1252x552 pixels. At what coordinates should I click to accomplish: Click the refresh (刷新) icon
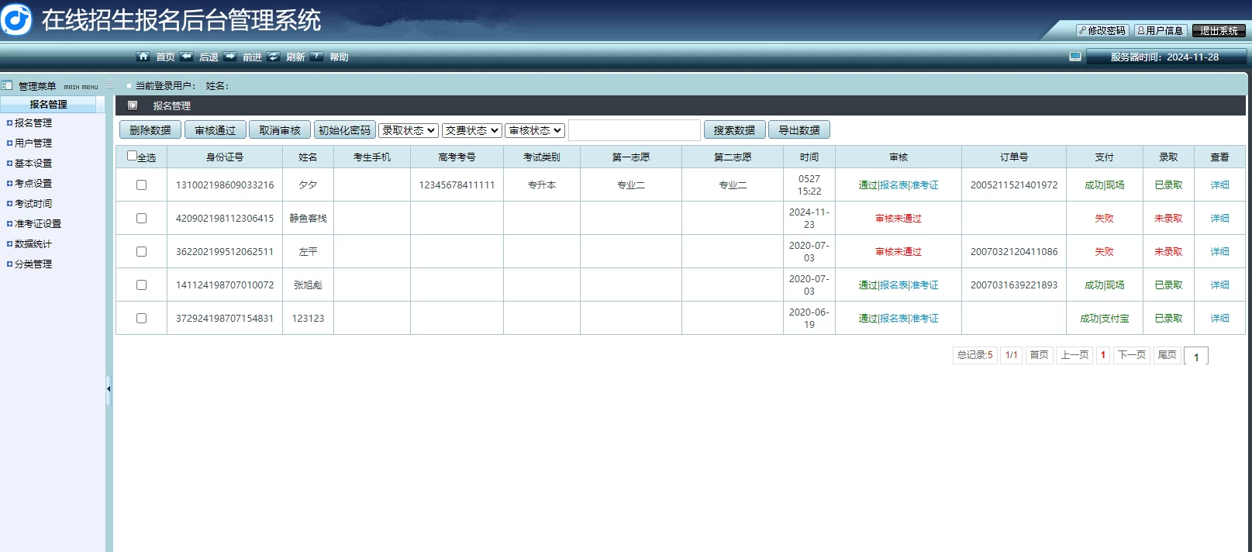tap(273, 57)
